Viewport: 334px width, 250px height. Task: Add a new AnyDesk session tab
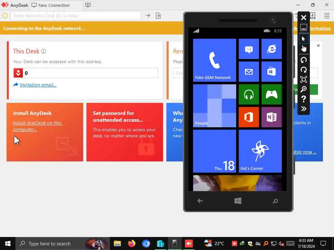pos(88,5)
